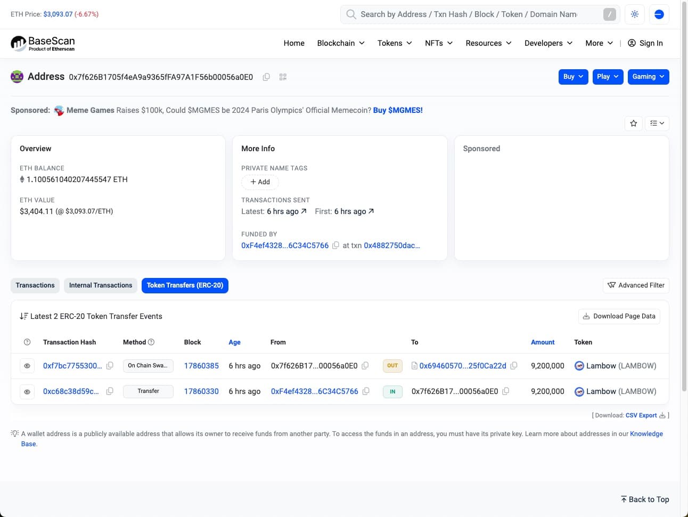Toggle the light/dark theme sun icon
688x517 pixels.
pos(635,14)
